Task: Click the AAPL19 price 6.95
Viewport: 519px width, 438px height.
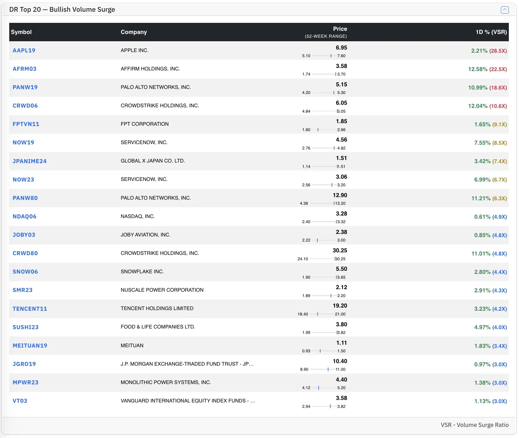Action: pyautogui.click(x=341, y=48)
